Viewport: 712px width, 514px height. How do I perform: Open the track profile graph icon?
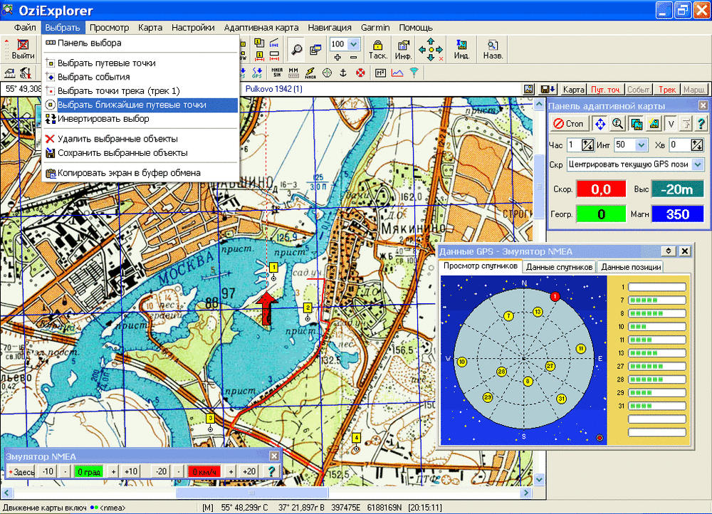(397, 73)
